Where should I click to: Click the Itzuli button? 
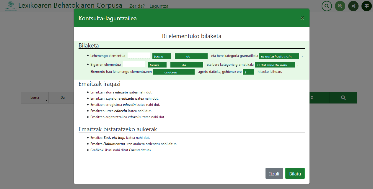pyautogui.click(x=274, y=174)
